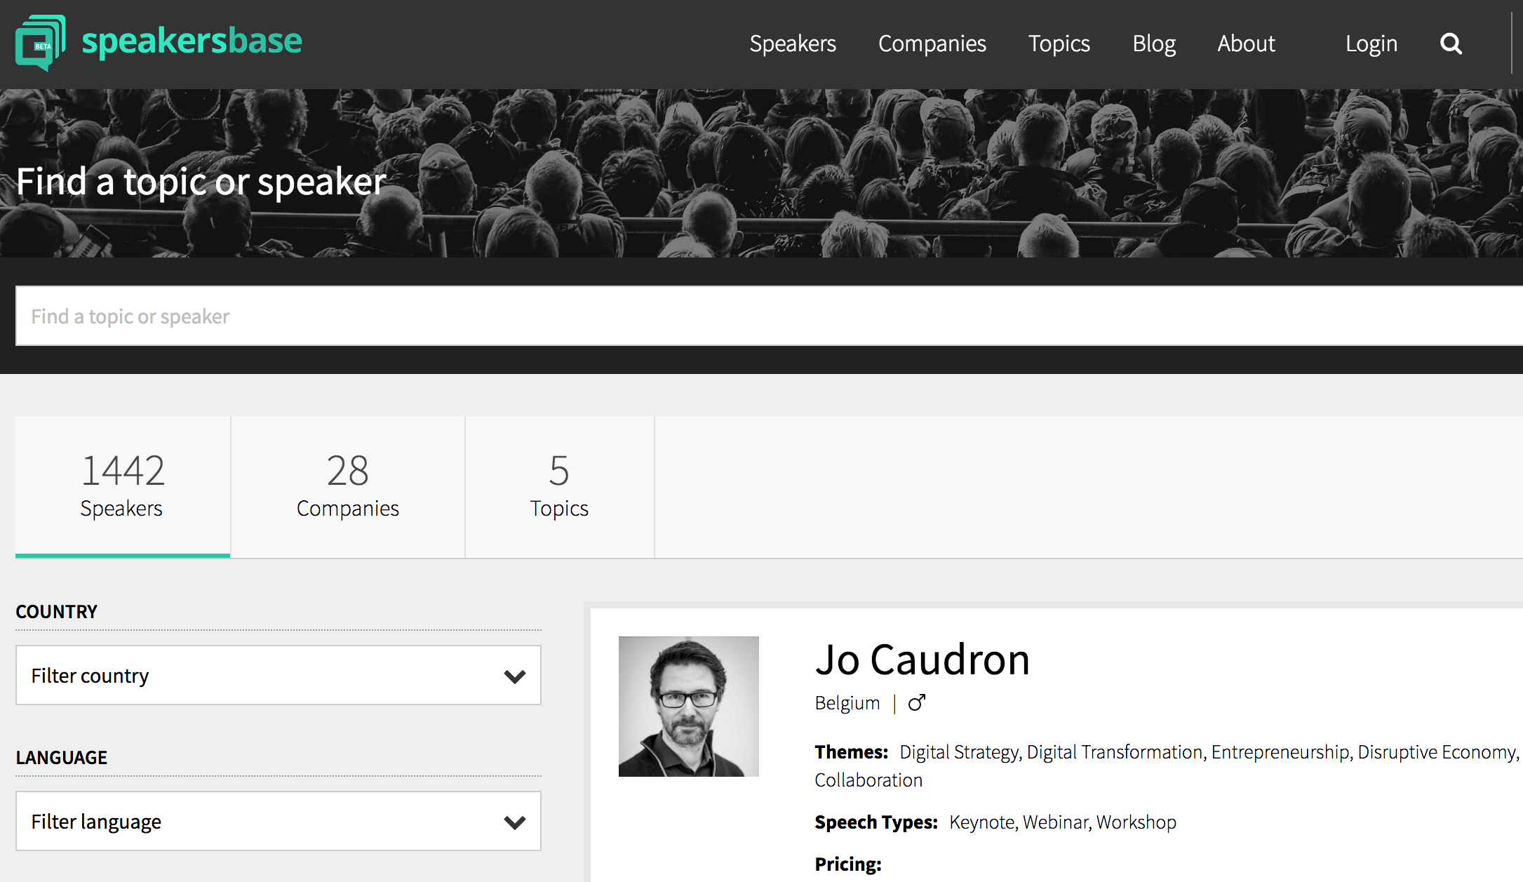Switch to the 5 Topics tab

click(559, 486)
